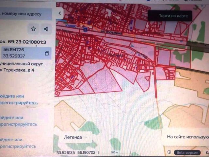Screen dimensions: 209x157
Task: Click the На сайте используют cookie notice
Action: click(x=188, y=137)
